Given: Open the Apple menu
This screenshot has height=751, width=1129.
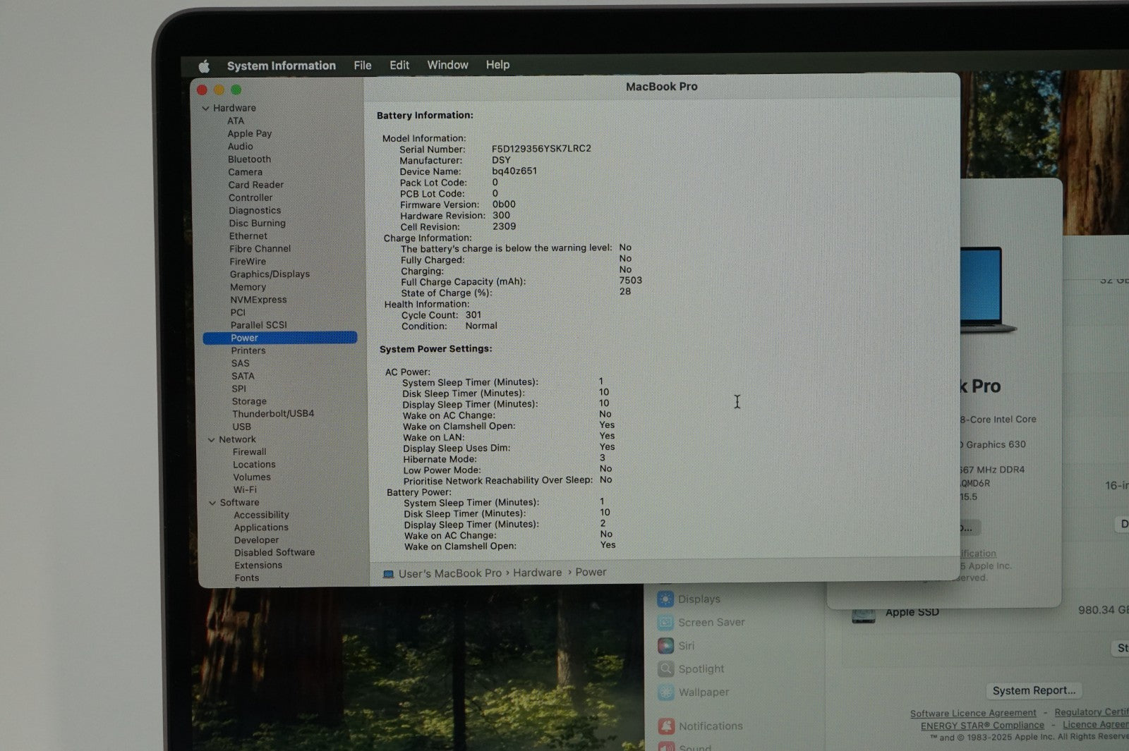Looking at the screenshot, I should (x=204, y=66).
